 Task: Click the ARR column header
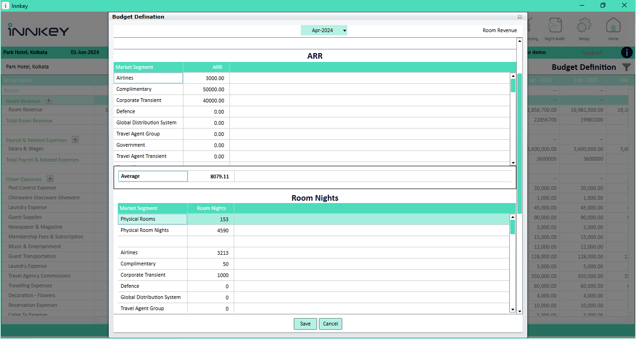click(x=206, y=68)
